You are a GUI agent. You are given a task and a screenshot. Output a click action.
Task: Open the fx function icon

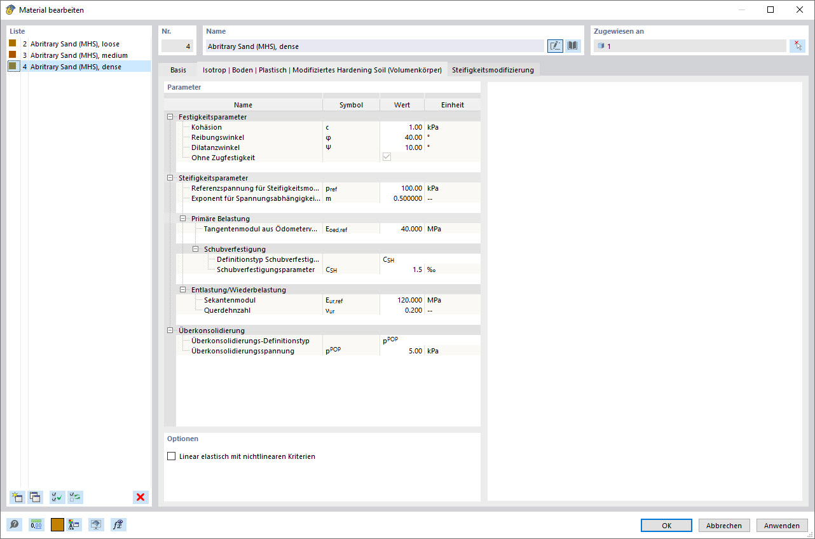(118, 524)
